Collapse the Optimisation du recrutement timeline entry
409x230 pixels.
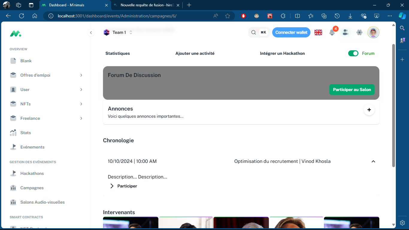(x=373, y=161)
